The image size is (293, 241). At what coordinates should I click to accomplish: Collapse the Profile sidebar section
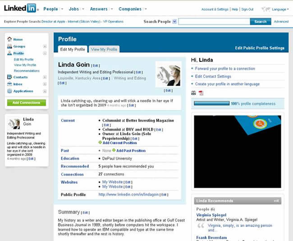pyautogui.click(x=45, y=54)
